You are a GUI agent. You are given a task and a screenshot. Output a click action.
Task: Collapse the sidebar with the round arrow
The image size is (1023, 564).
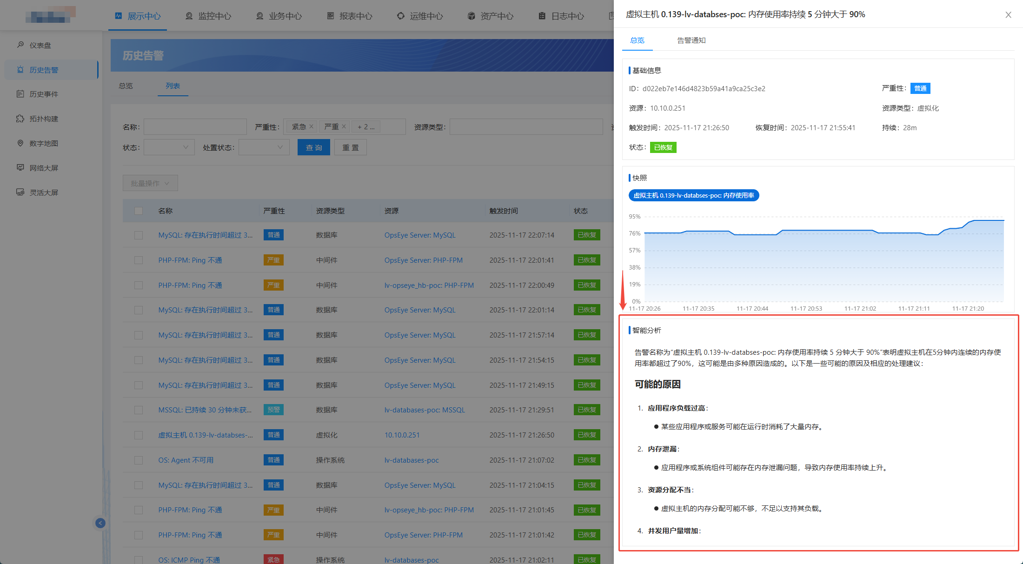click(x=100, y=523)
